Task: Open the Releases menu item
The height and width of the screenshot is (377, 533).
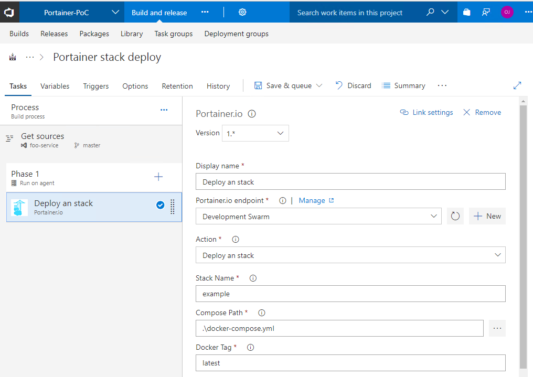Action: point(54,34)
